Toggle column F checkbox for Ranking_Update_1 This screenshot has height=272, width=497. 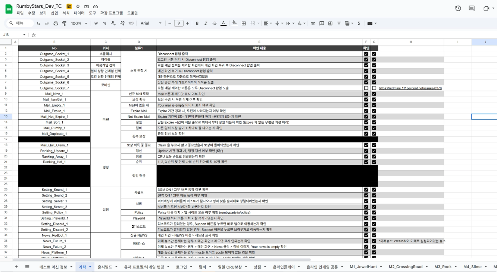[366, 151]
